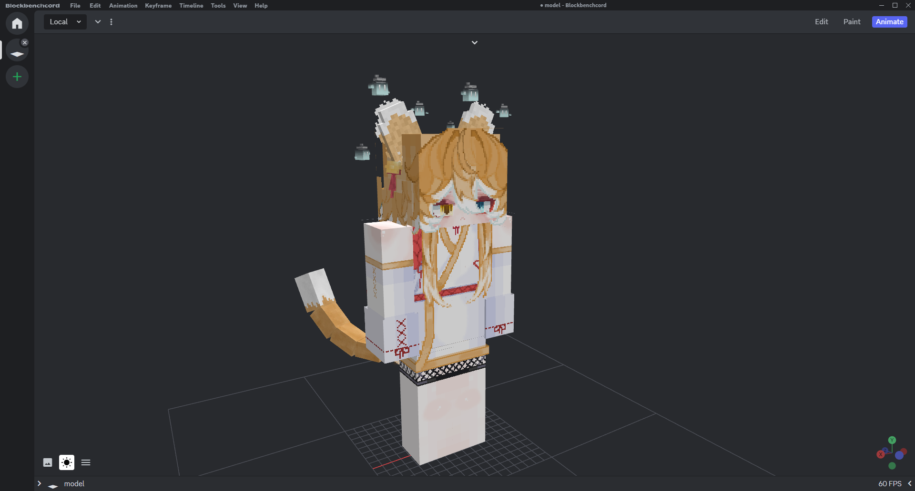Open the Keyframe menu
The width and height of the screenshot is (915, 491).
coord(158,6)
